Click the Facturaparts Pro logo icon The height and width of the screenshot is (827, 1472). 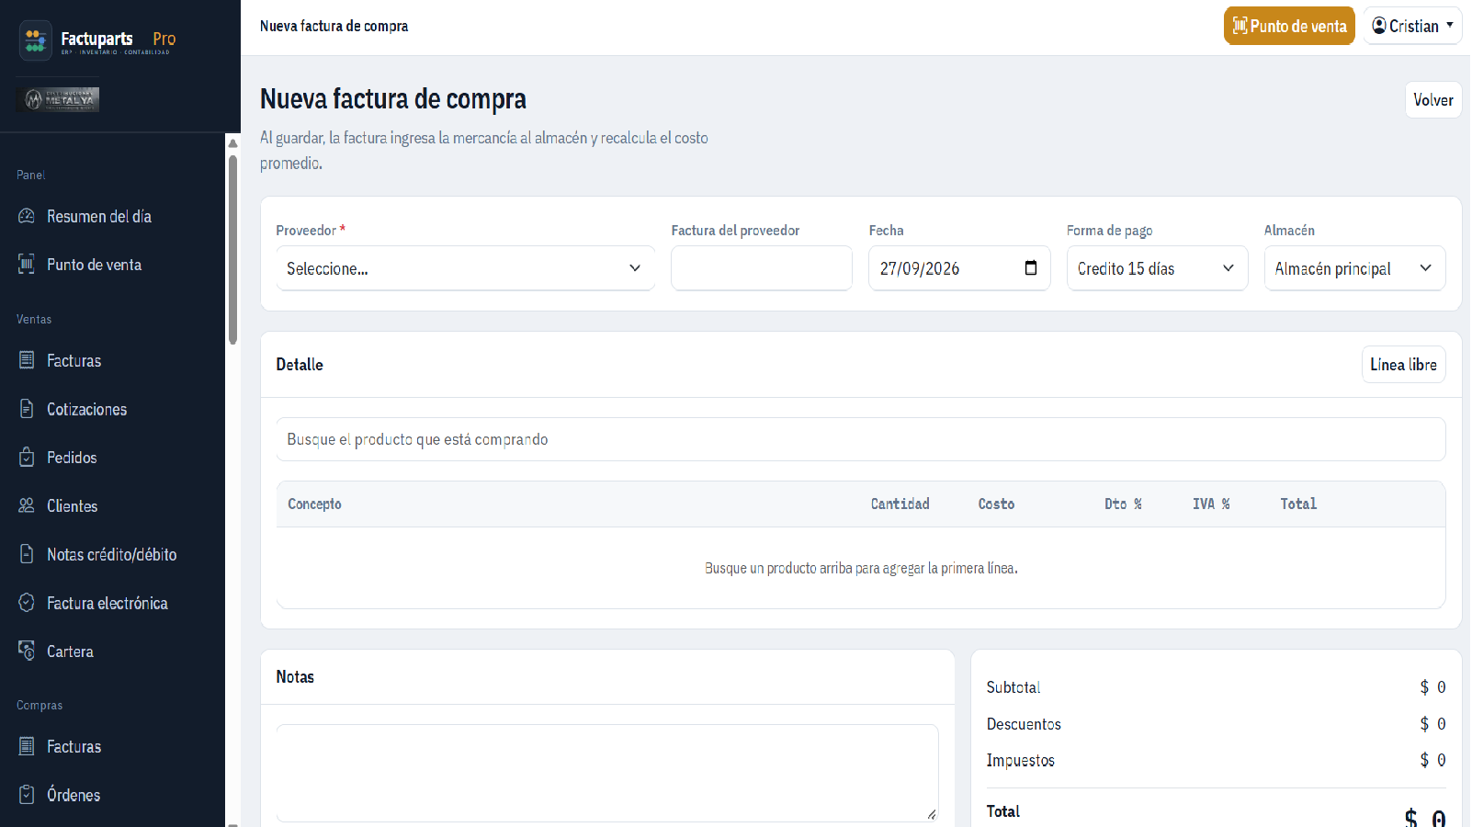click(x=36, y=40)
